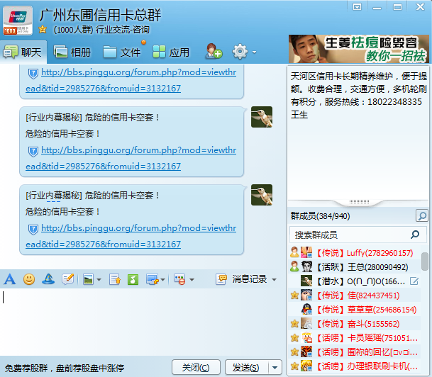Click the screen capture icon

tap(153, 280)
